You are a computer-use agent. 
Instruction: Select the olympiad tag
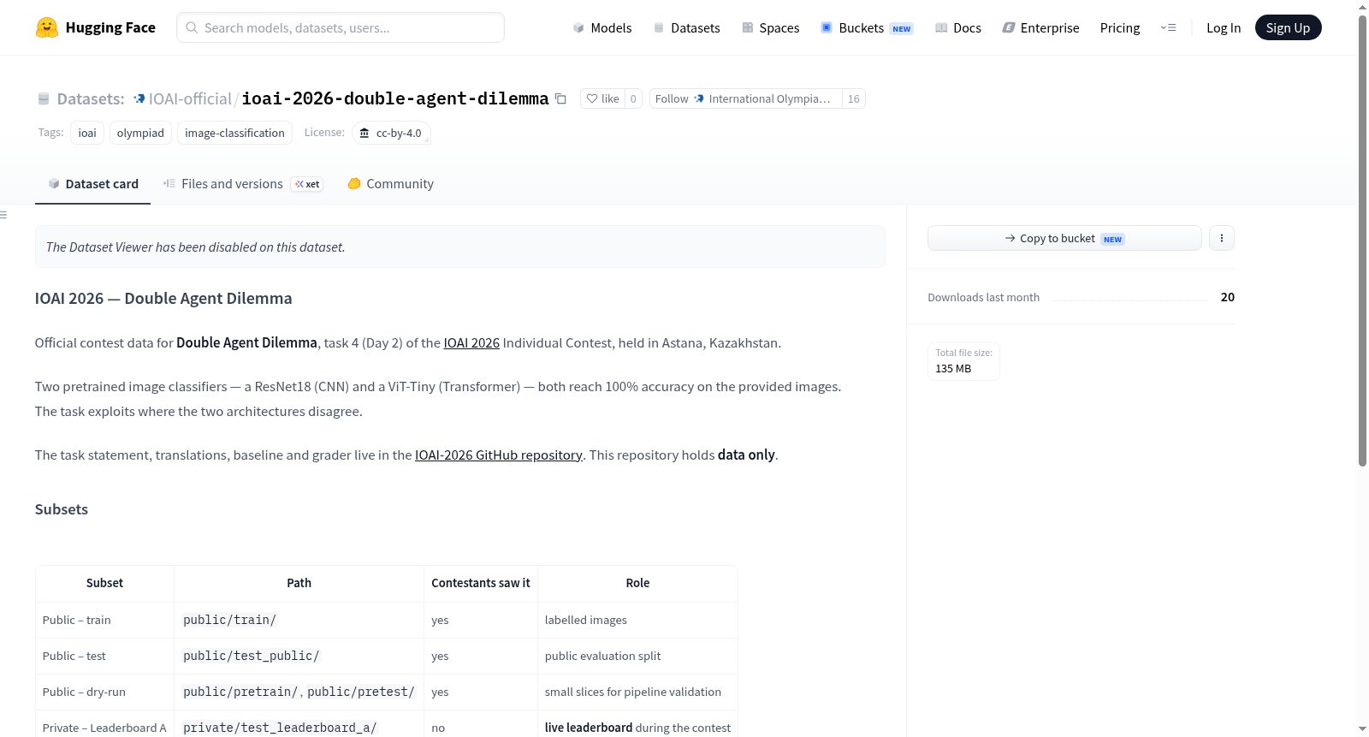click(140, 133)
